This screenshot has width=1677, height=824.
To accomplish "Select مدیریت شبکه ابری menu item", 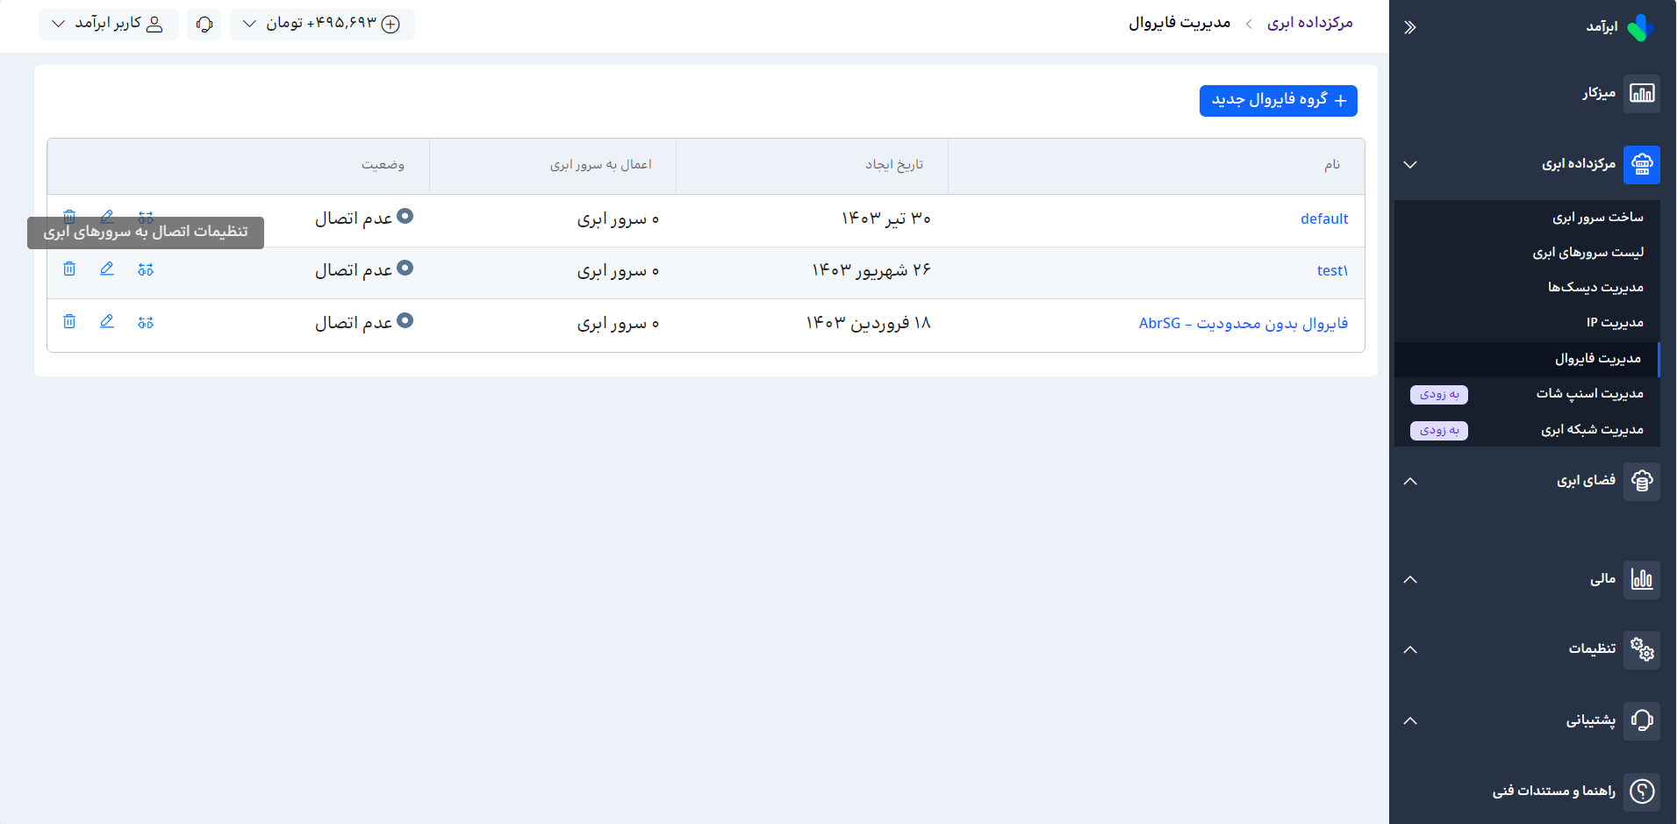I will pos(1592,430).
